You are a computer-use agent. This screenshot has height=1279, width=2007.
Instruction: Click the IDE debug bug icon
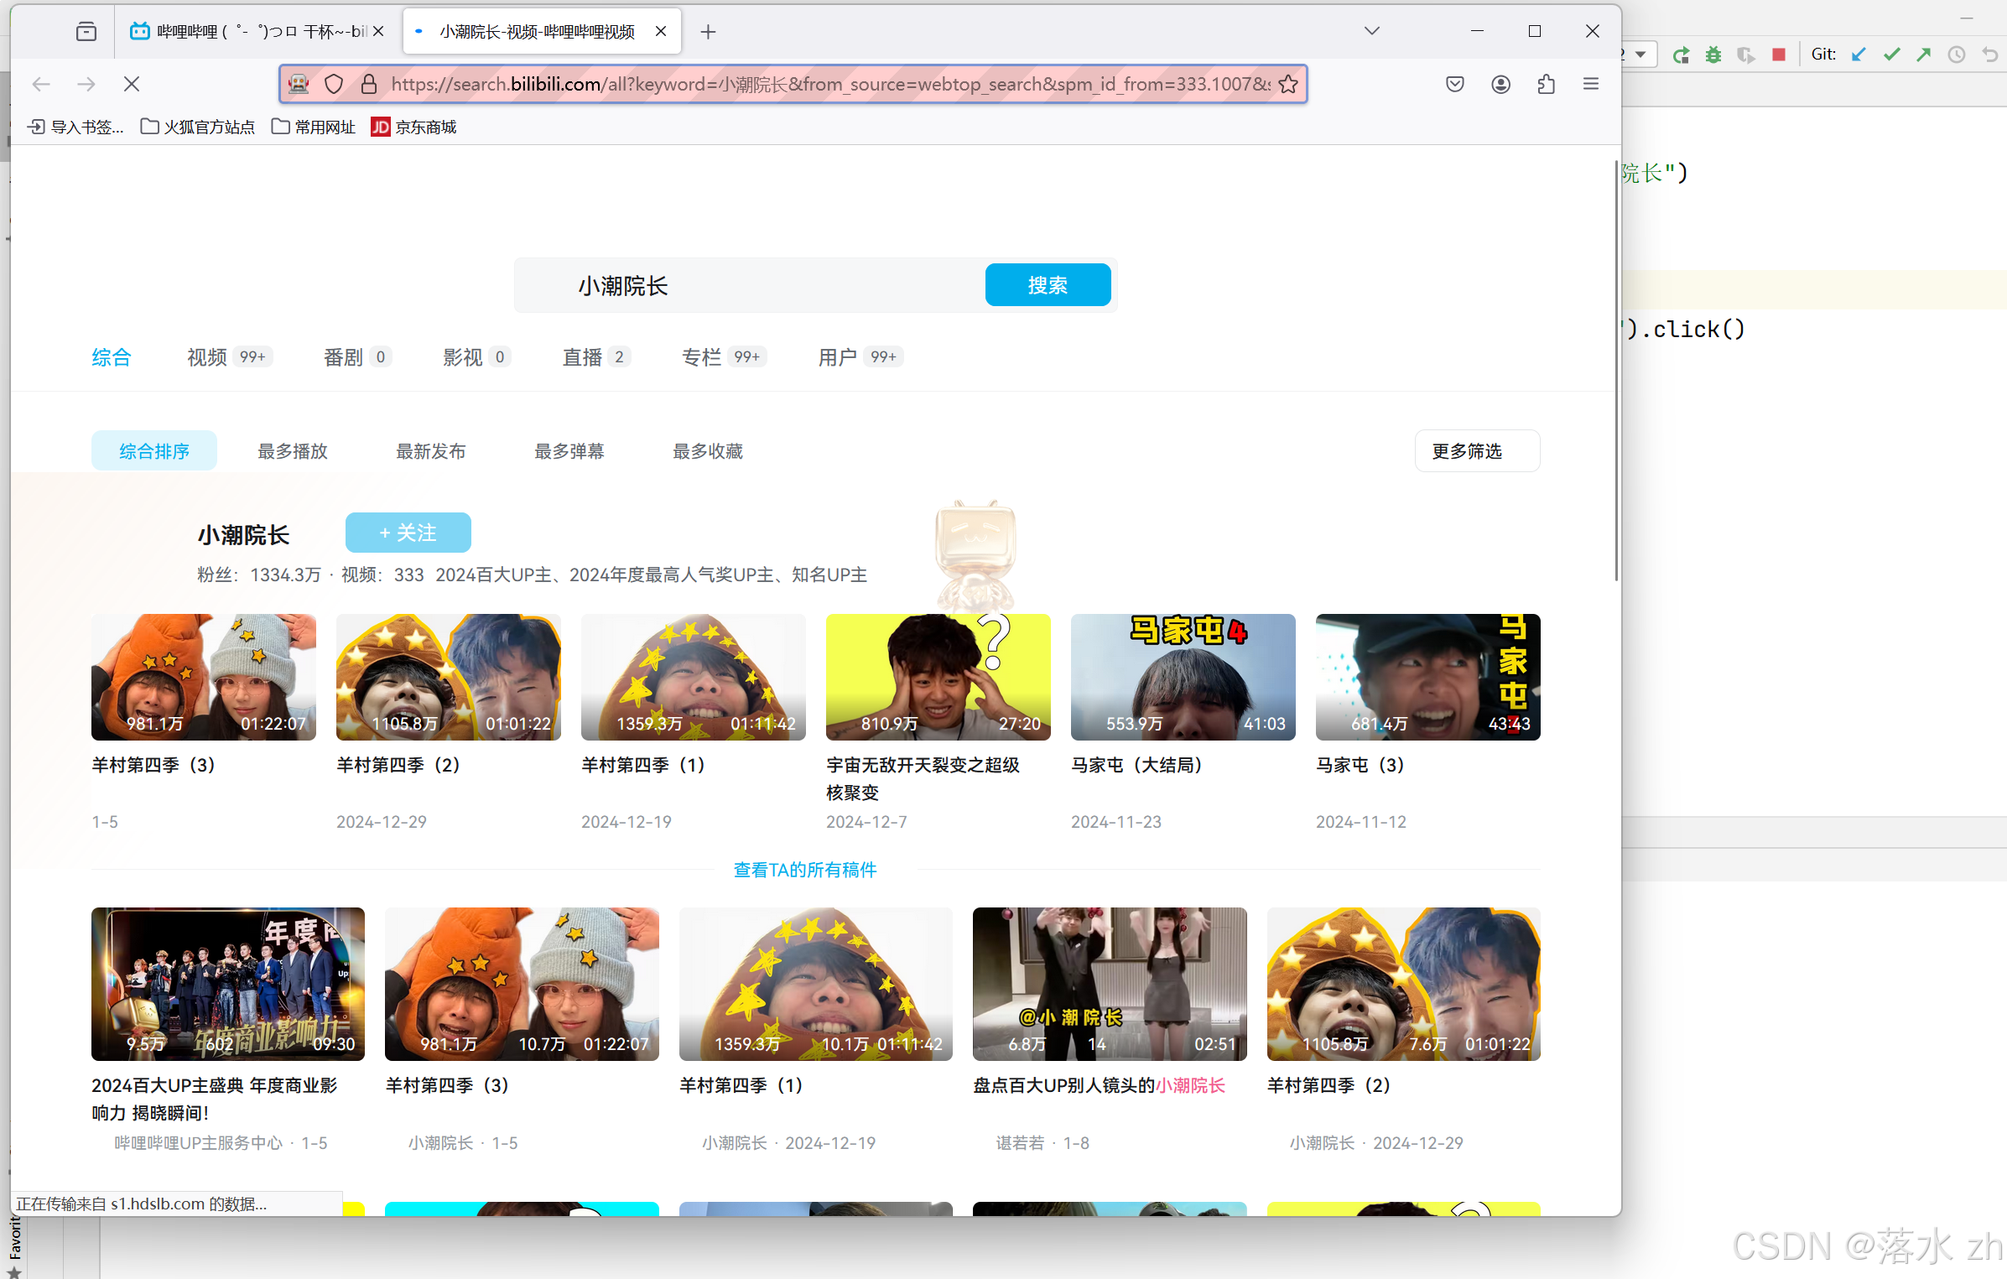[1713, 55]
